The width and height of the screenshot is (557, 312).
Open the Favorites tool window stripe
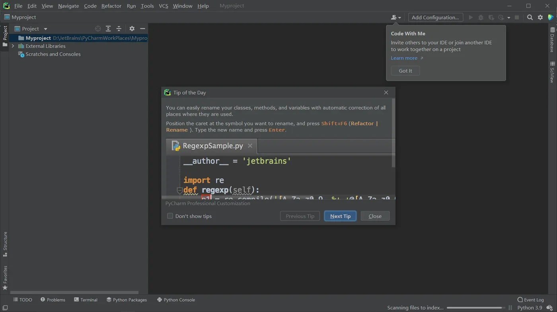[x=5, y=278]
